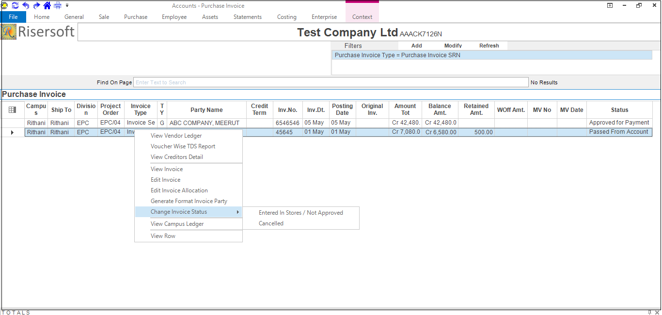662x315 pixels.
Task: Click the Find On Page search box
Action: 331,82
